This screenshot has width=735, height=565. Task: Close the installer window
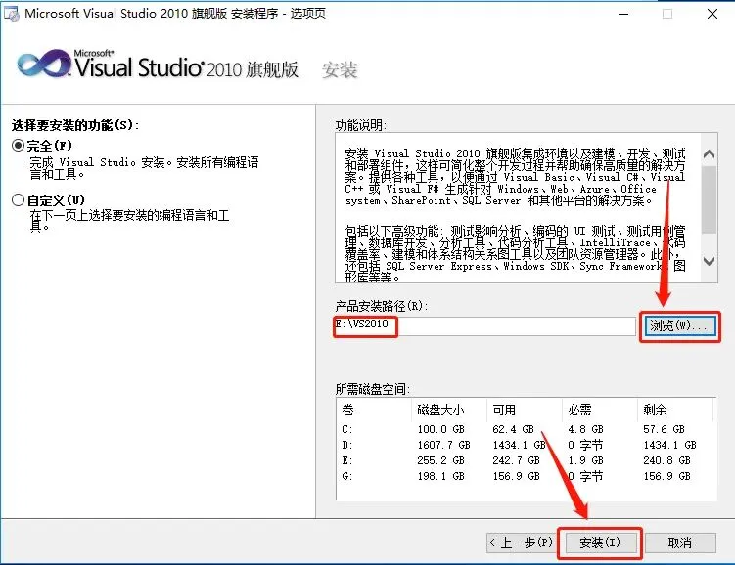pyautogui.click(x=712, y=14)
